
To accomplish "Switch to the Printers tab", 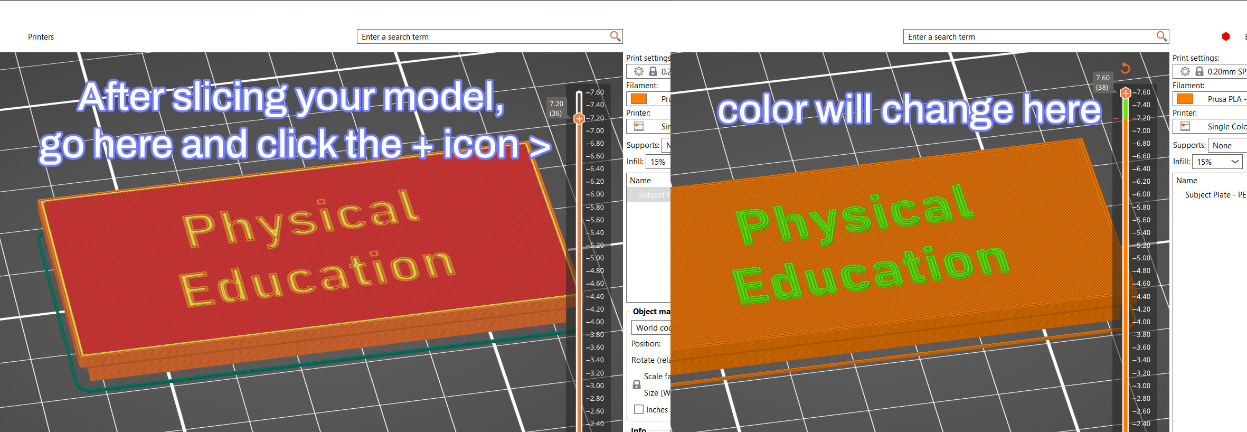I will (x=41, y=37).
